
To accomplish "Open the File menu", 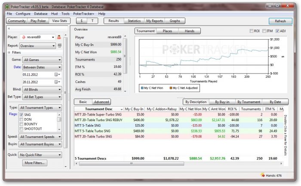I will click(x=9, y=14).
